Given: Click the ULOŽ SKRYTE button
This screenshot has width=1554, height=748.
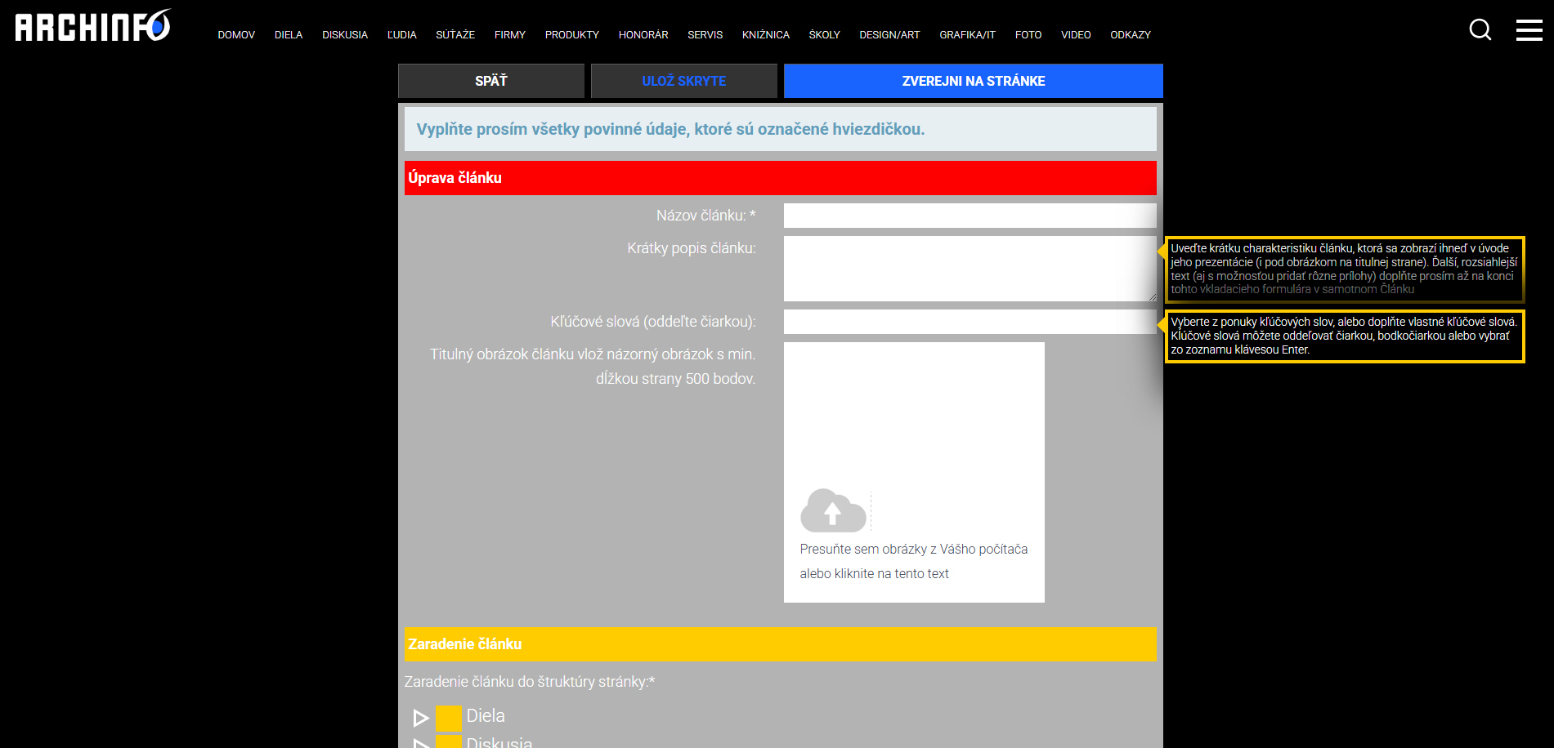Looking at the screenshot, I should [683, 81].
